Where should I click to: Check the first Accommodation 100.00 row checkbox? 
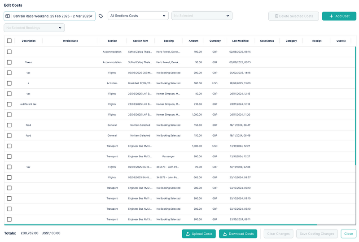point(9,52)
